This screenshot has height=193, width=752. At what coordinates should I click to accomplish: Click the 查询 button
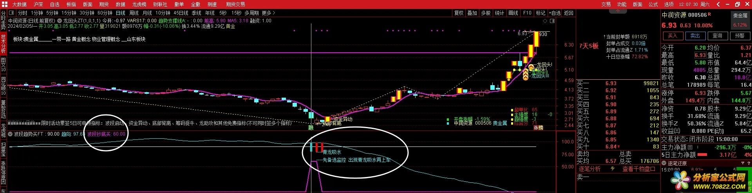(718, 36)
